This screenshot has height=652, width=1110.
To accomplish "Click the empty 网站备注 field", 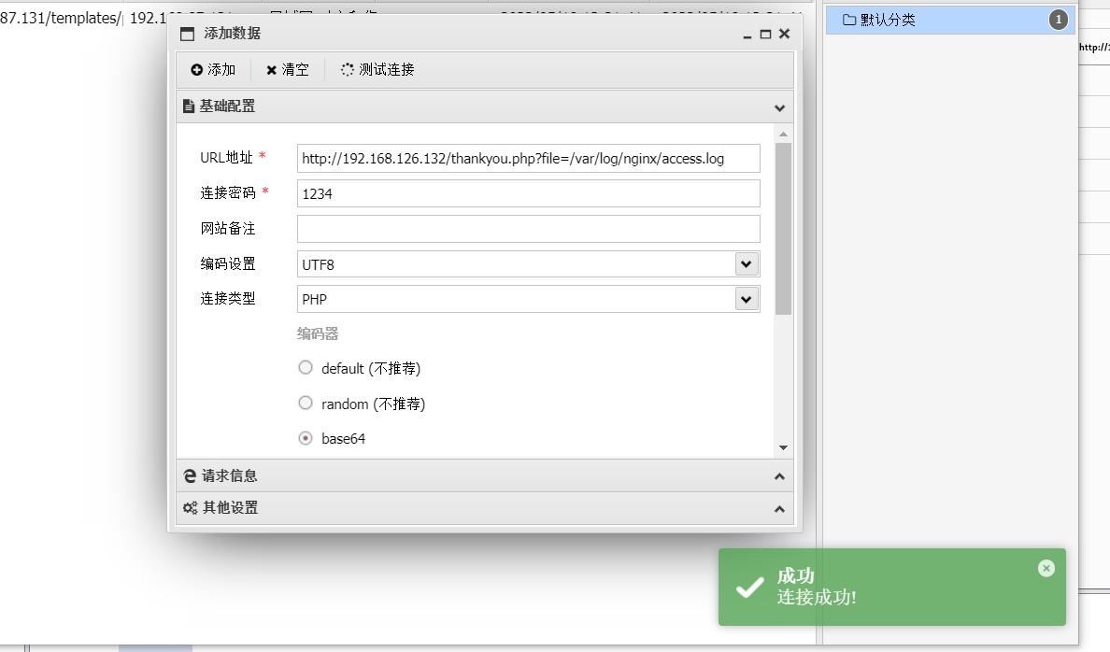I will 528,229.
